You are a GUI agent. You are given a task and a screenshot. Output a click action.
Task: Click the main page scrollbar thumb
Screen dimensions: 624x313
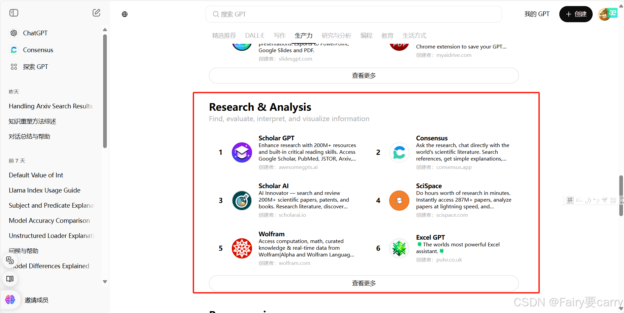click(621, 196)
